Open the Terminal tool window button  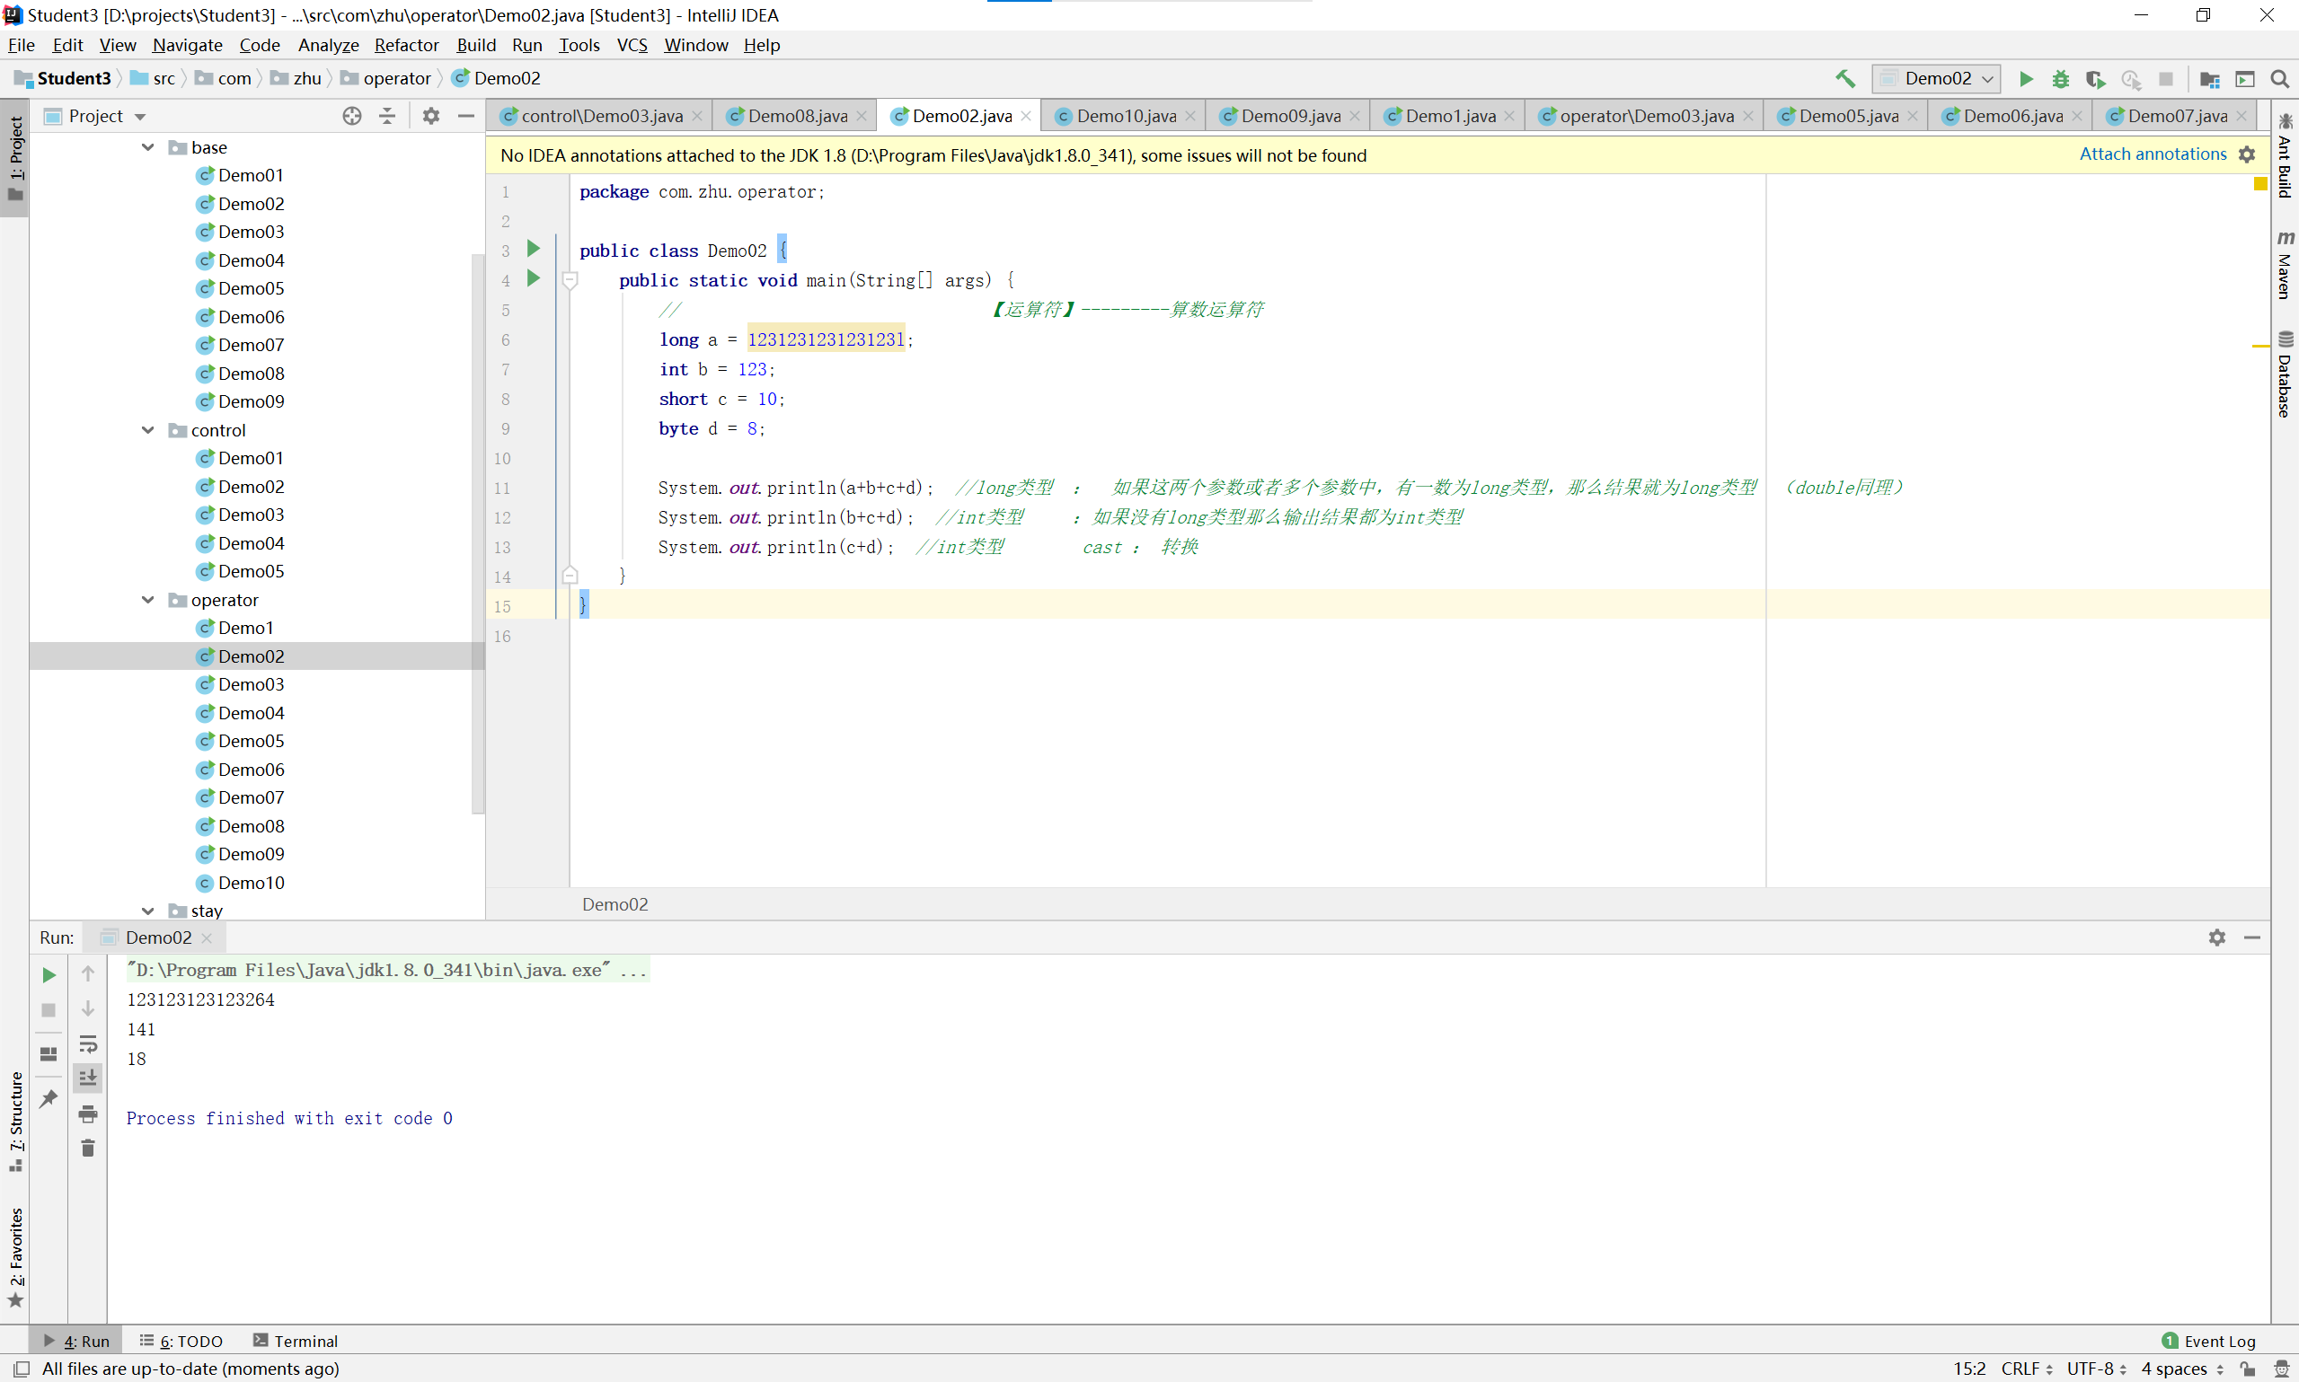pyautogui.click(x=296, y=1341)
